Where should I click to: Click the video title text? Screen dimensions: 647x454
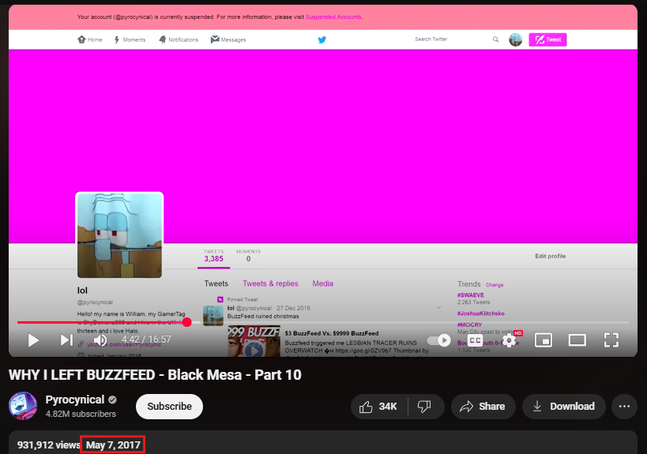pyautogui.click(x=155, y=375)
